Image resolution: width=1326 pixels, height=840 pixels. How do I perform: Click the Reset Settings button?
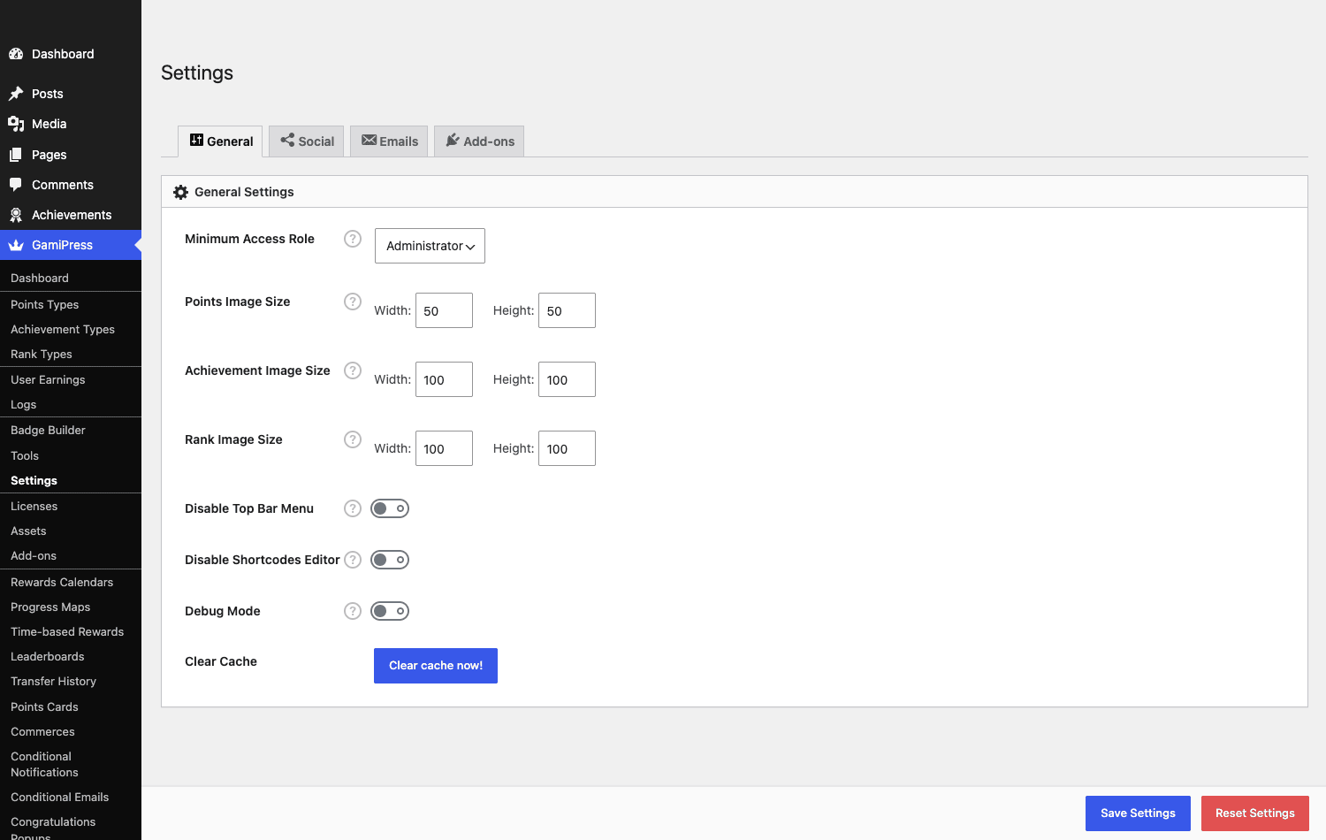click(1255, 813)
